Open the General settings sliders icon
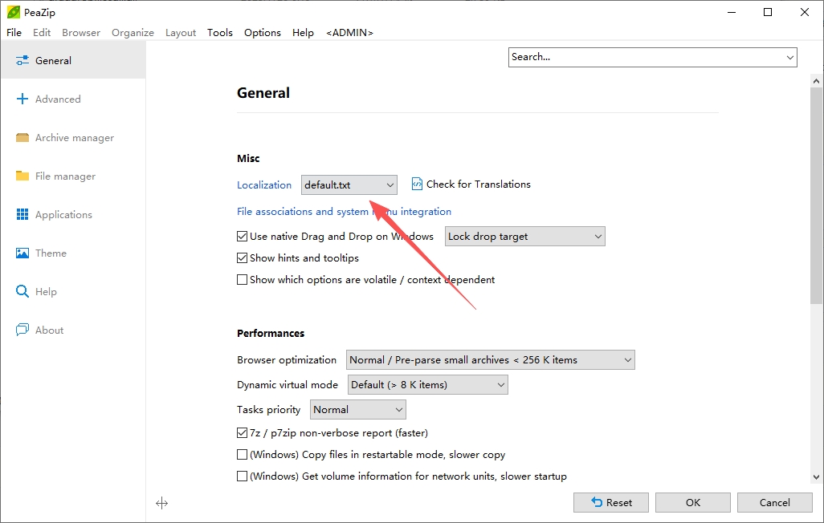This screenshot has width=824, height=523. click(x=22, y=60)
